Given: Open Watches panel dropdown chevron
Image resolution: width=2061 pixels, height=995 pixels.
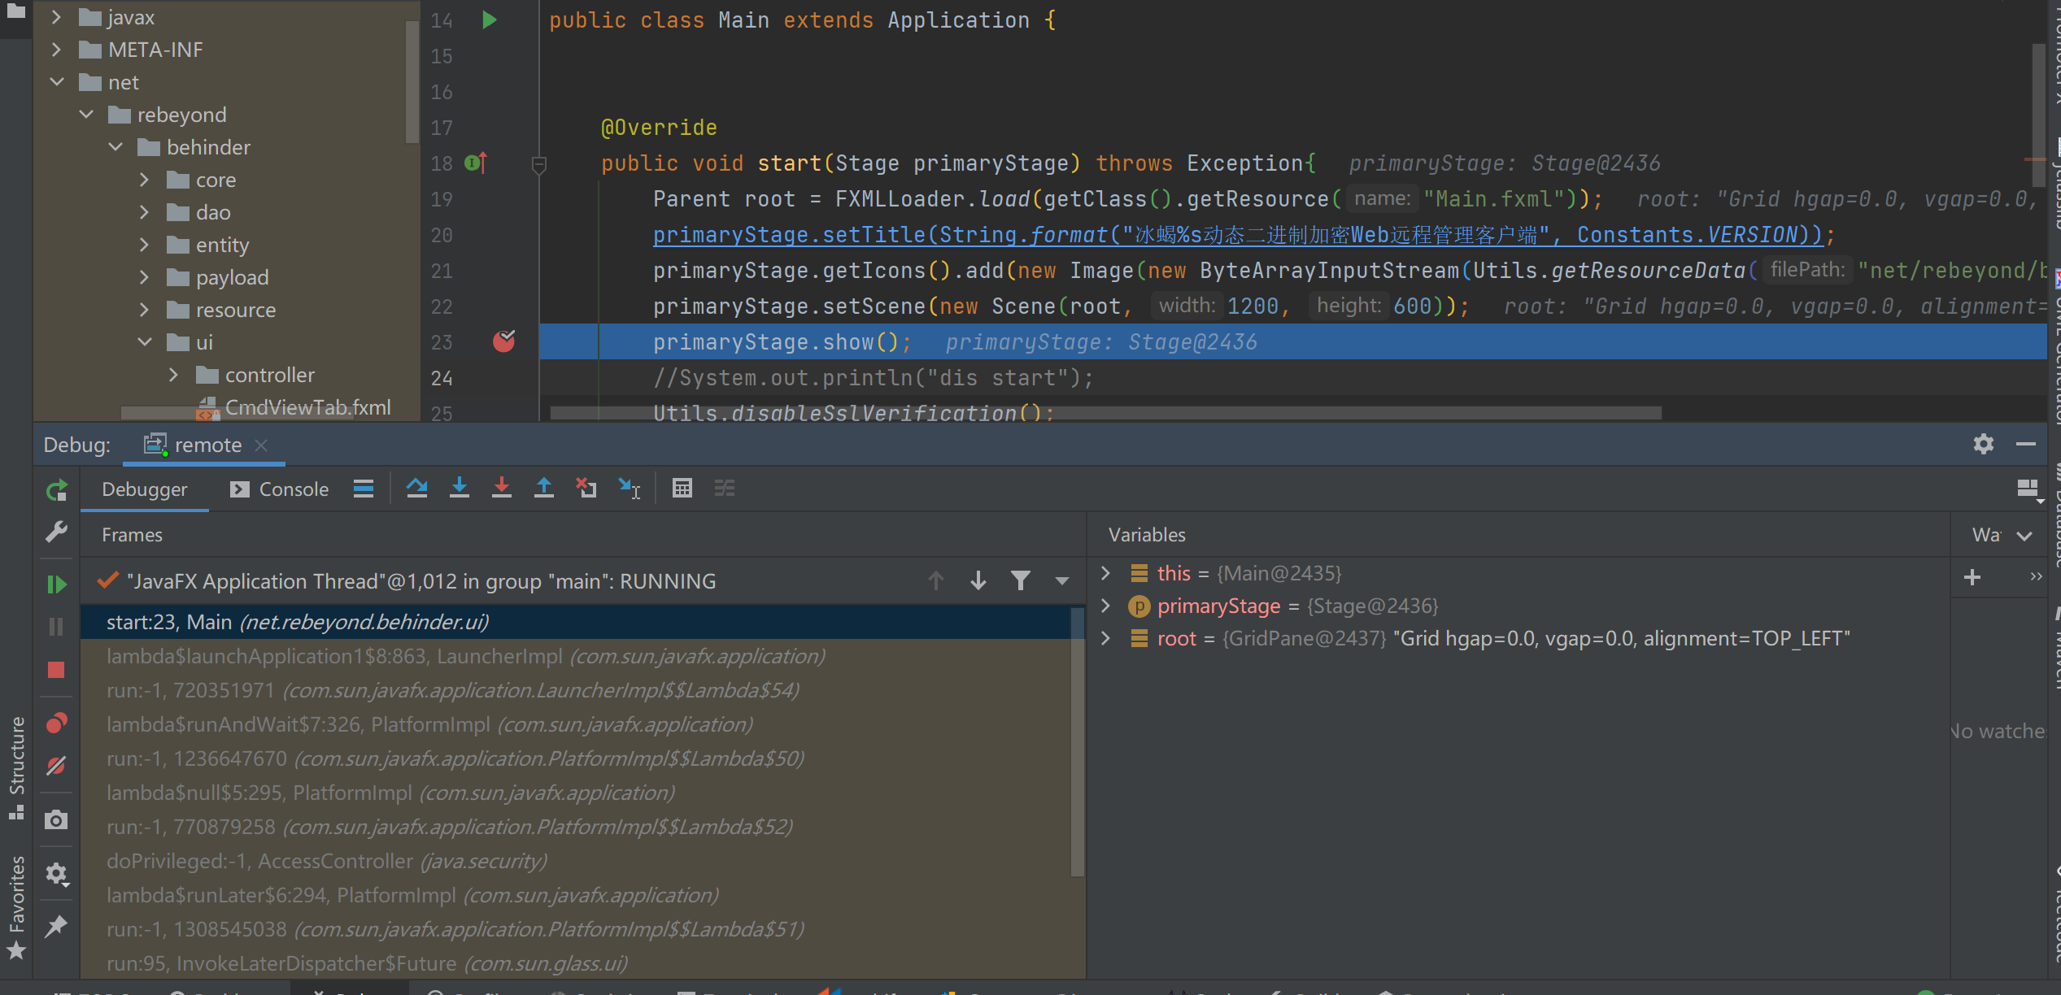Looking at the screenshot, I should (x=2025, y=536).
